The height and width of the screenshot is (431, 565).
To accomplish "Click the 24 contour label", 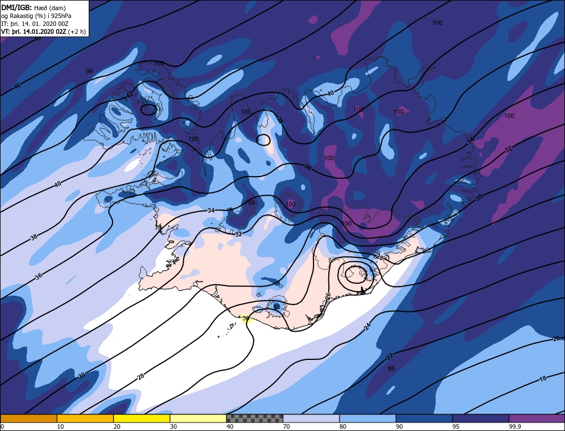I will (x=367, y=327).
